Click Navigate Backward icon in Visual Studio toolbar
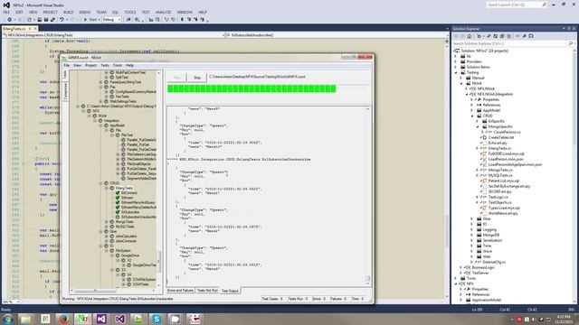Image resolution: width=579 pixels, height=325 pixels. click(9, 20)
